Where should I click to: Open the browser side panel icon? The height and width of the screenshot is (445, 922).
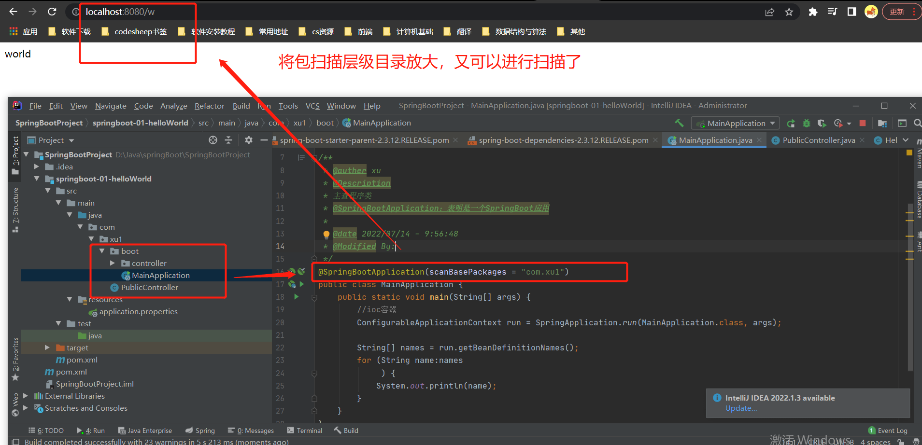coord(851,12)
